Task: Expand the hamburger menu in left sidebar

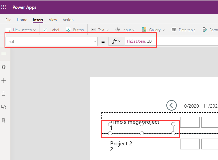Action: coord(4,54)
